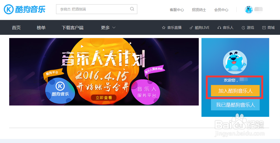The width and height of the screenshot is (280, 143).
Task: Click the shop icon beside 商城
Action: [264, 28]
